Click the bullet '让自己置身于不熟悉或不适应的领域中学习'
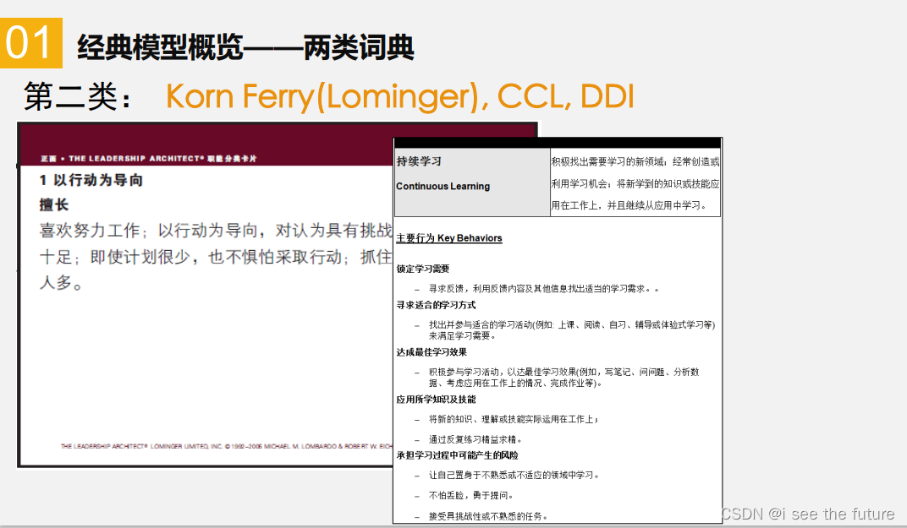 pos(514,476)
